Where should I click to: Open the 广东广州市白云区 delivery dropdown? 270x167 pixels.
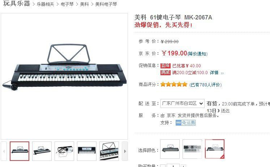[183, 103]
